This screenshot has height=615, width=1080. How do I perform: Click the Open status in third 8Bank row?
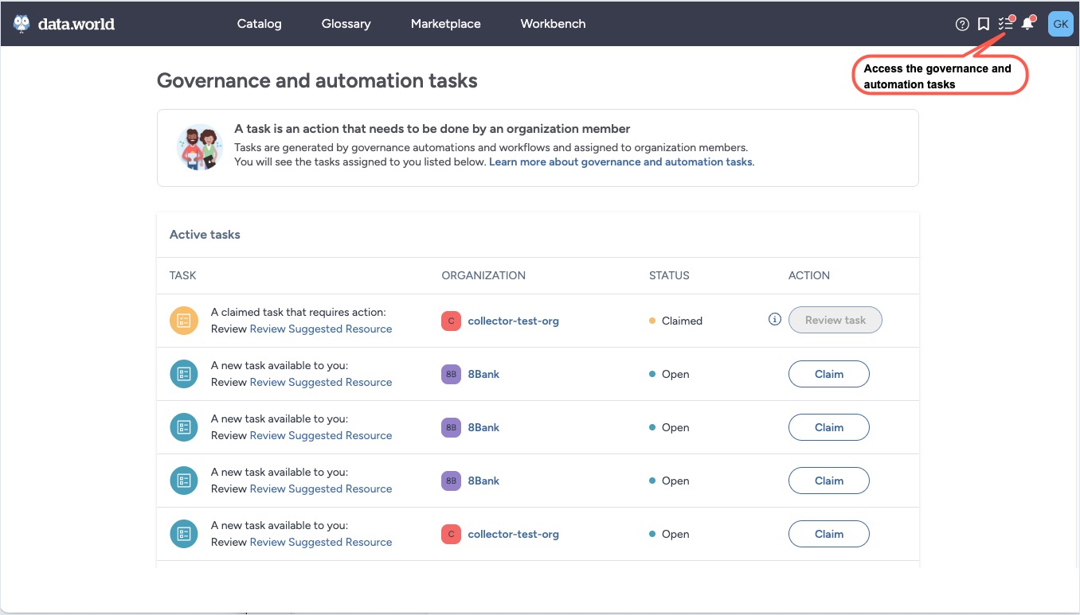pos(675,481)
